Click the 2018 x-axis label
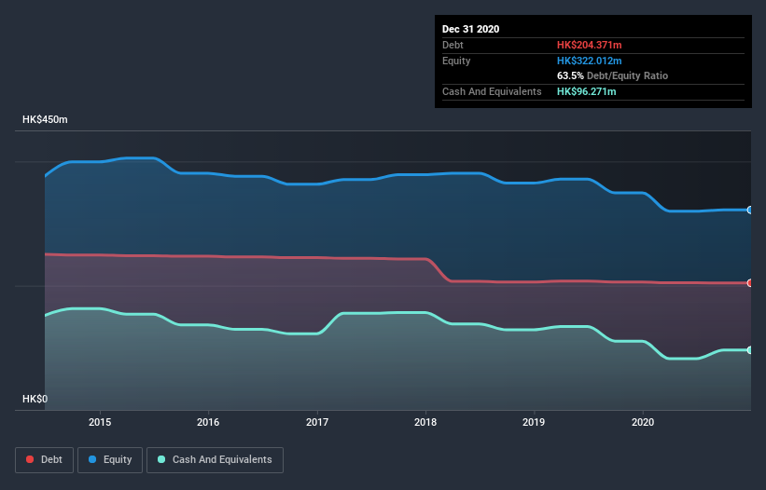The width and height of the screenshot is (766, 490). [x=425, y=422]
